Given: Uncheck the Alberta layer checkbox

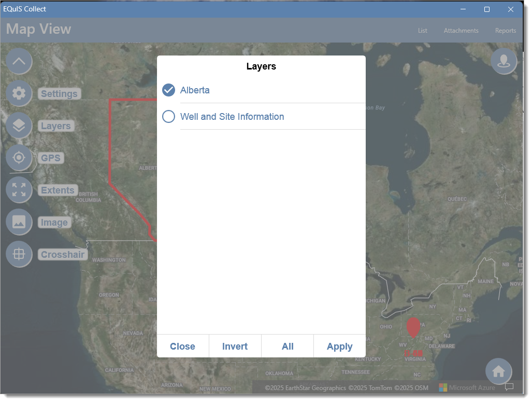Looking at the screenshot, I should tap(169, 90).
